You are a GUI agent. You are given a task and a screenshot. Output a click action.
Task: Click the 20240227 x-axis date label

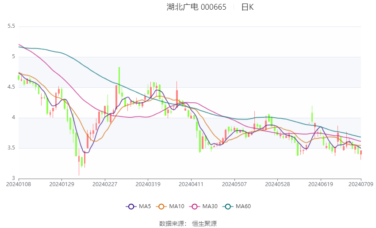tap(105, 184)
